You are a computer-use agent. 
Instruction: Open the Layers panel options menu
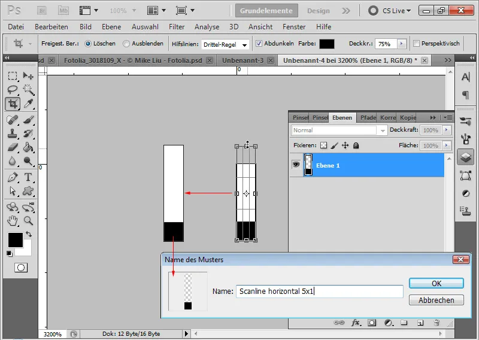(x=448, y=117)
